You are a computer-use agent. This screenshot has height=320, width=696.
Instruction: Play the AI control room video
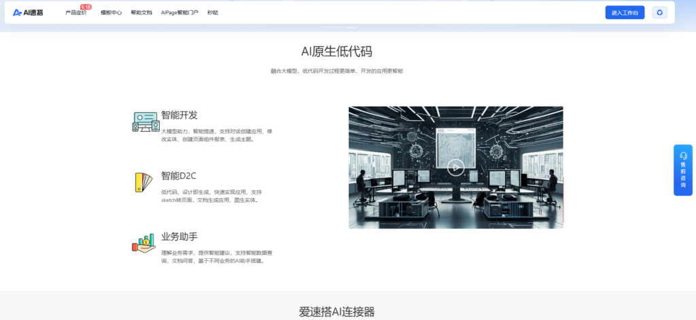click(x=455, y=166)
